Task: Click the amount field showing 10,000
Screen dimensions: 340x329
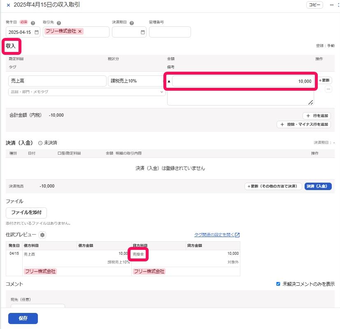Action: coord(243,81)
